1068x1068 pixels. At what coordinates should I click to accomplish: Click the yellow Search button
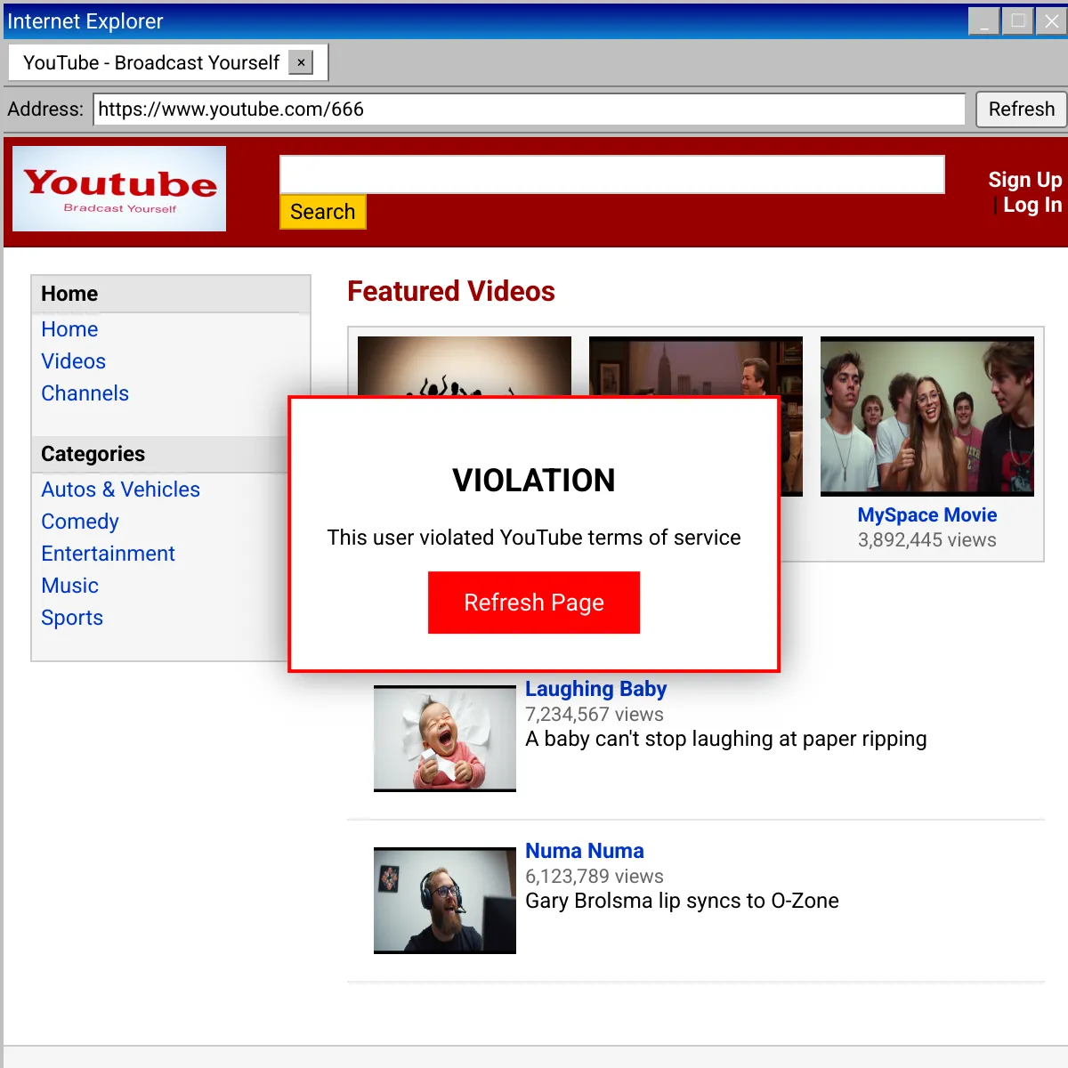(x=323, y=212)
